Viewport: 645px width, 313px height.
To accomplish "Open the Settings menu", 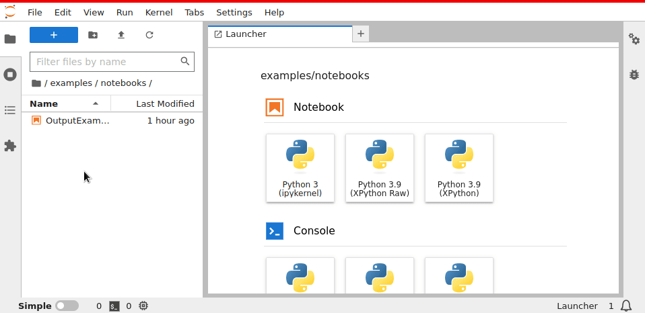I will [234, 12].
